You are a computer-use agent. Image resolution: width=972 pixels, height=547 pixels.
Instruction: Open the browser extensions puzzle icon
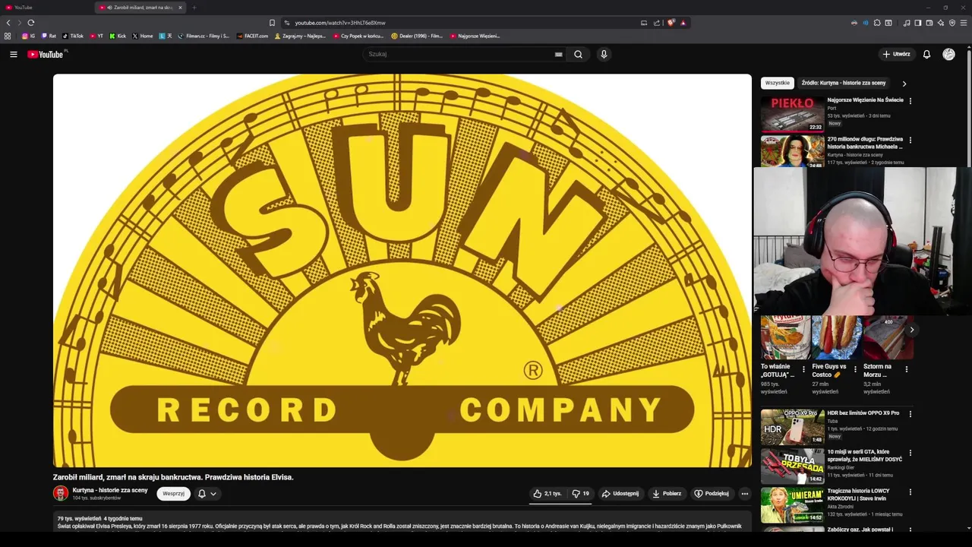tap(877, 23)
